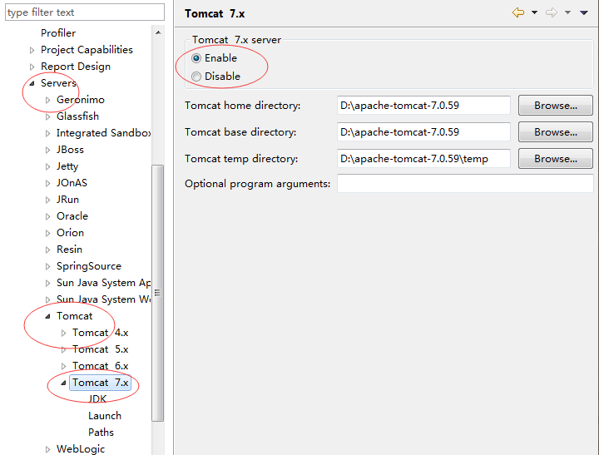
Task: Expand Report Design node
Action: [32, 67]
